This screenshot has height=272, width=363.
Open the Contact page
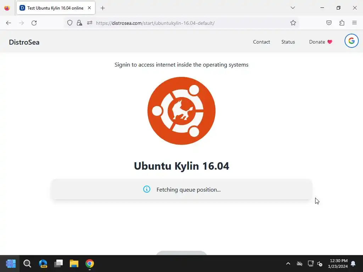(262, 42)
